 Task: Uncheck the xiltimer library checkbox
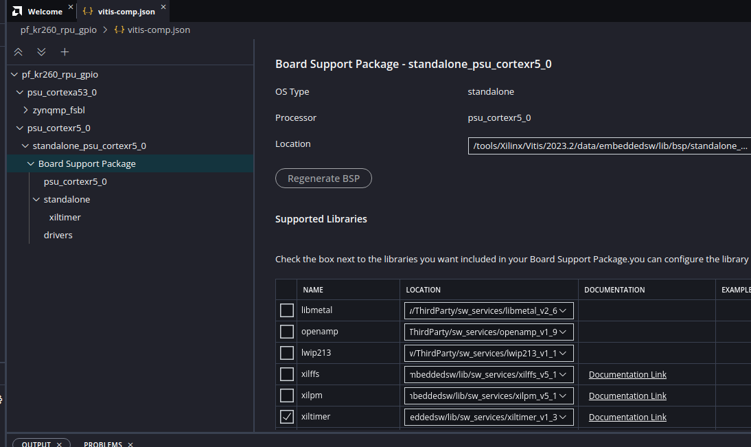point(286,417)
